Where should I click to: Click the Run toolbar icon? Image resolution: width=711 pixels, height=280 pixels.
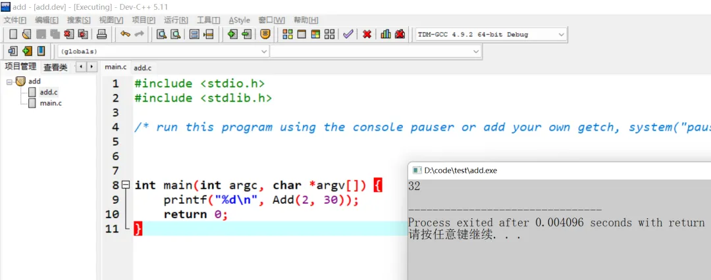(302, 34)
